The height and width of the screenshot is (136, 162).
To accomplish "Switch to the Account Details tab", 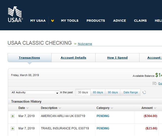I will 73,58.
